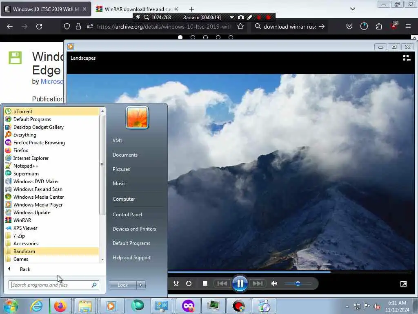The image size is (418, 314).
Task: Bookmark this page with the star
Action: (x=240, y=27)
